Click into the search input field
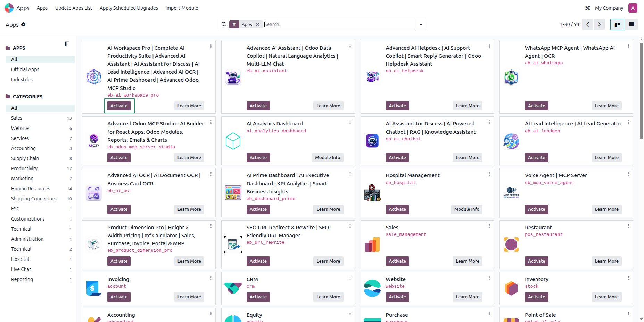 [339, 24]
